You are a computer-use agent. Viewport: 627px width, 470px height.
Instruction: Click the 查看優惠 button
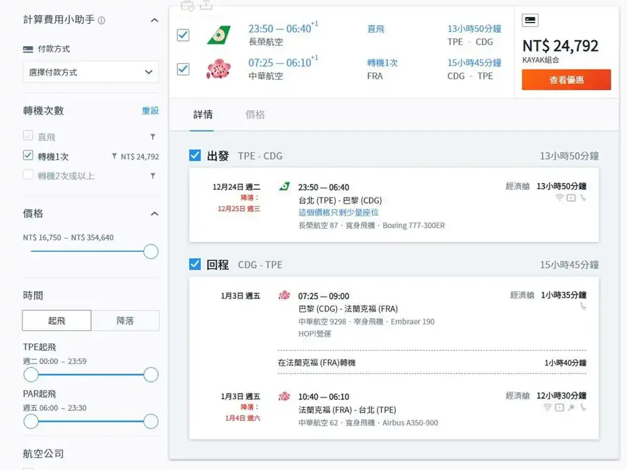566,80
